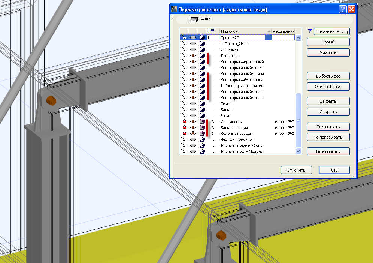373x263 pixels.
Task: Hide the Ландшафт layer via eye icon
Action: click(x=193, y=55)
